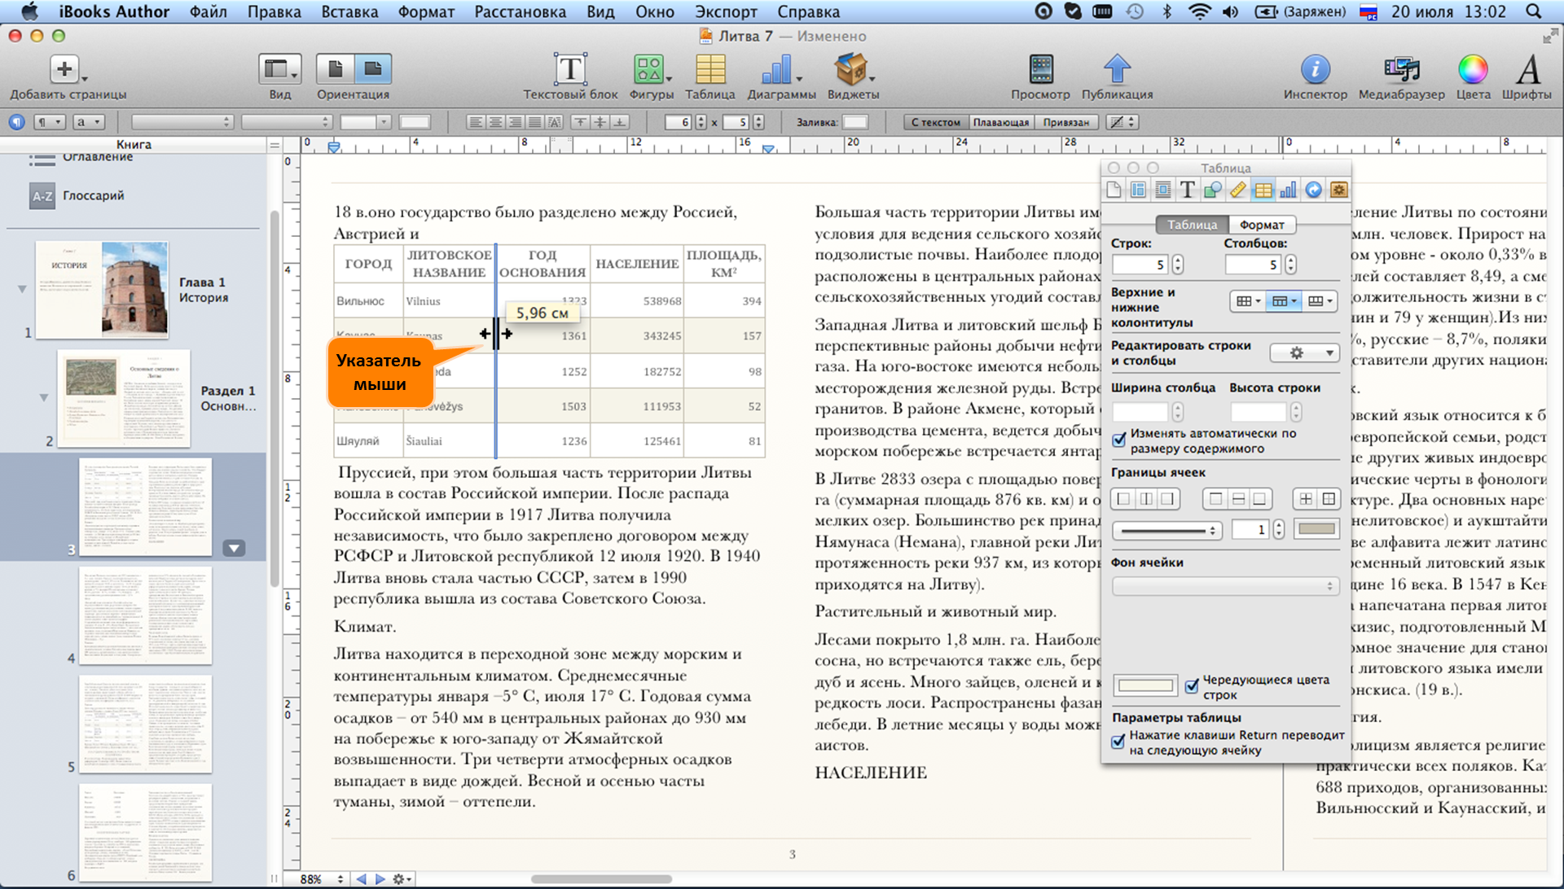This screenshot has width=1564, height=889.
Task: Select the Глава 1 История page thumbnail
Action: [102, 290]
